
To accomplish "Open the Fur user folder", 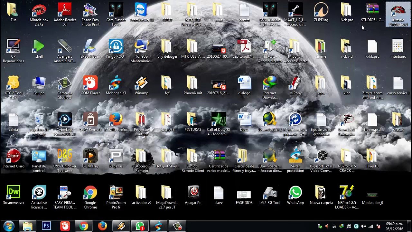I will pyautogui.click(x=13, y=12).
